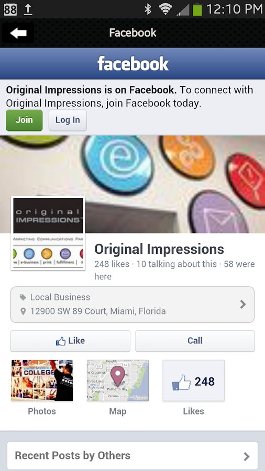Tap the Call button
The width and height of the screenshot is (265, 471).
195,341
